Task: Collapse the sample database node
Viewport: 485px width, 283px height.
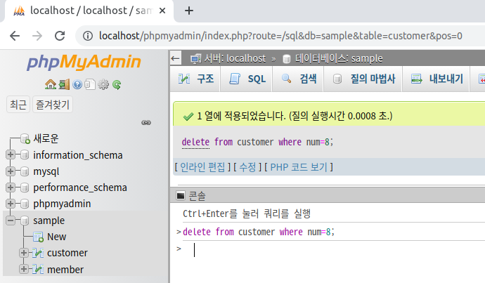Action: (11, 221)
